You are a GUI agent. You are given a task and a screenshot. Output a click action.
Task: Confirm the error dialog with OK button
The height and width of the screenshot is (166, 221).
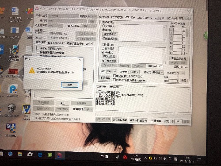[x=69, y=85]
